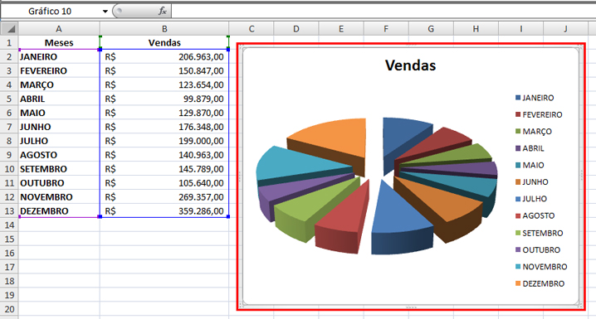Click the value 206.963,00
Viewport: 596px width, 319px height.
click(201, 57)
